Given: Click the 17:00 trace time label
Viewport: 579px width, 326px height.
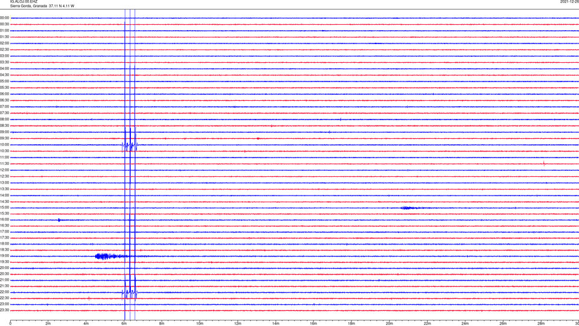Looking at the screenshot, I should coord(4,232).
